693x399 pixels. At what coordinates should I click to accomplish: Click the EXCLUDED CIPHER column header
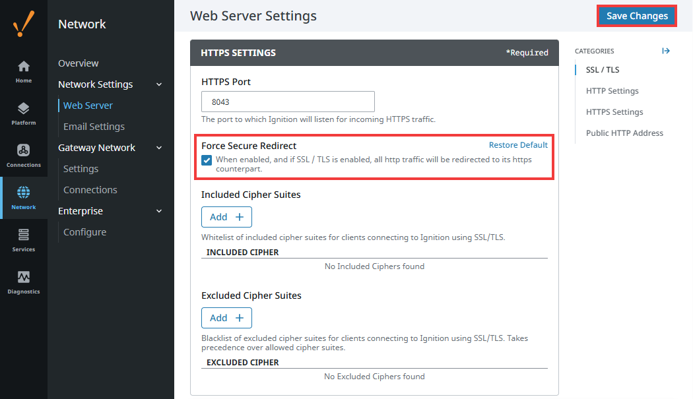coord(243,362)
